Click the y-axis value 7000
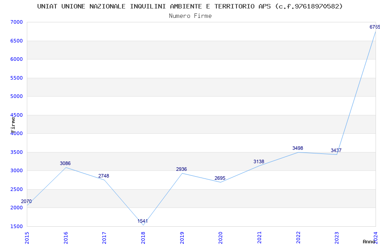380x246 pixels. [17, 22]
